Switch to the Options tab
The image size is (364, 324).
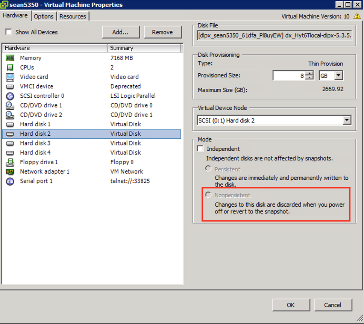[44, 16]
